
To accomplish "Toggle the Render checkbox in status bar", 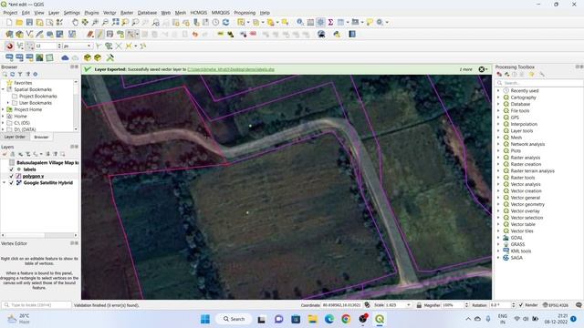I will (521, 305).
